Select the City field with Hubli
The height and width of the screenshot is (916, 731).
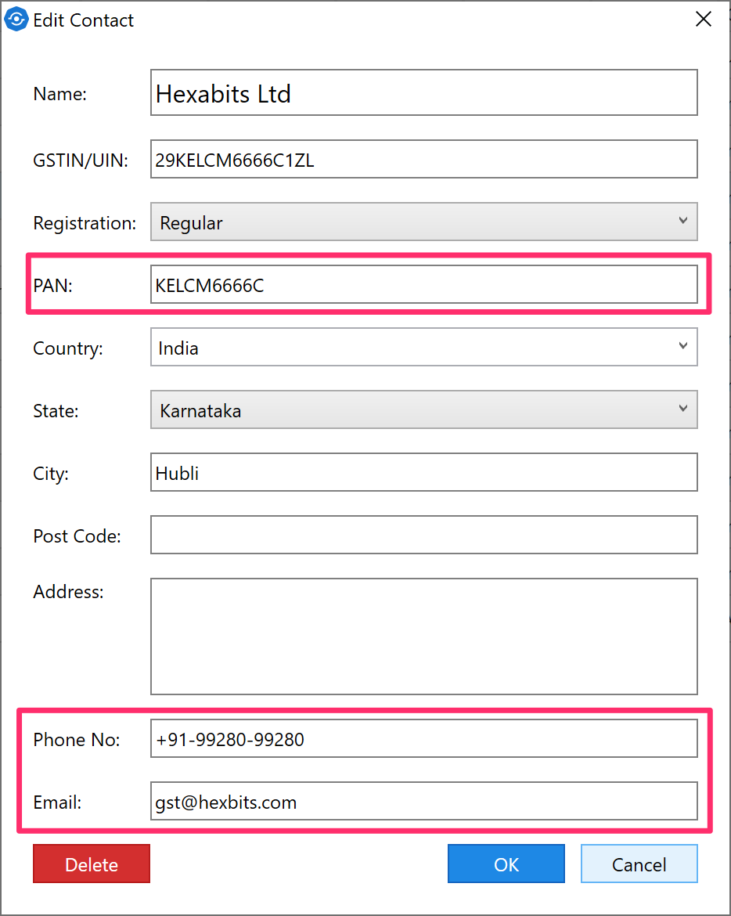coord(423,473)
